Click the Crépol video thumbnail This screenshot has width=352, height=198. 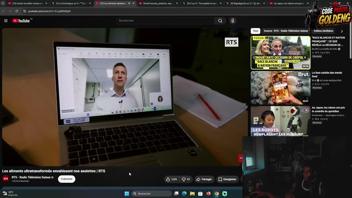[x=280, y=53]
